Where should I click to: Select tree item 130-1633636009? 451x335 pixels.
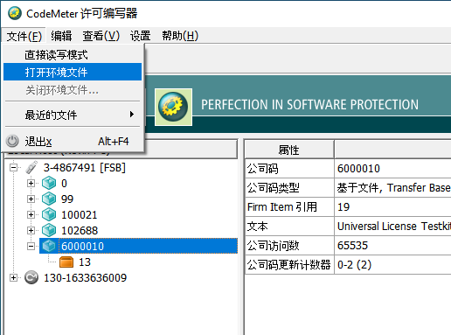tap(85, 277)
